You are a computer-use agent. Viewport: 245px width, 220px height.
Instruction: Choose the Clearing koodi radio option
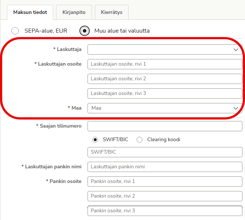(140, 140)
